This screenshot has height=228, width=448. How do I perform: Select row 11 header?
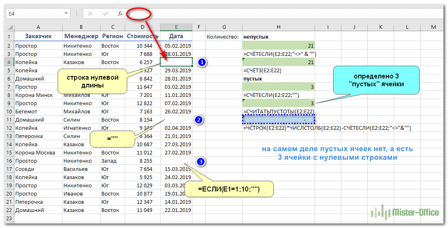(x=9, y=120)
